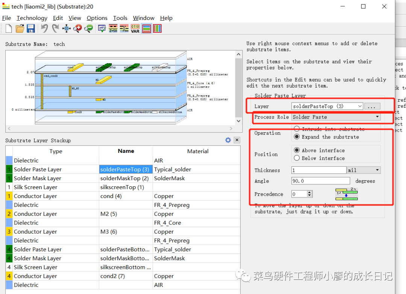Click the Save (floppy disk) icon
The height and width of the screenshot is (294, 406).
point(30,29)
